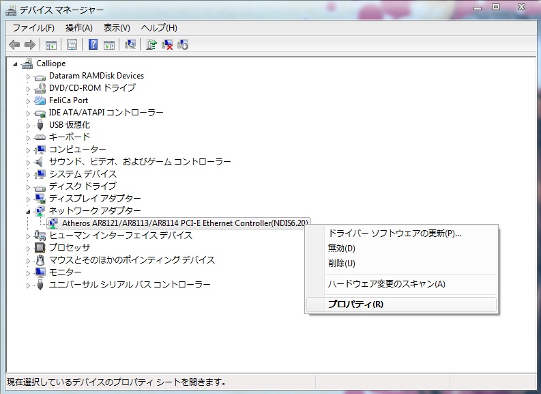This screenshot has width=541, height=394.
Task: Click Disable device toolbar icon
Action: (183, 44)
